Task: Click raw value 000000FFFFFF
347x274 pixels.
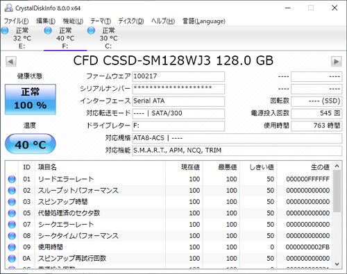Action: pyautogui.click(x=307, y=179)
